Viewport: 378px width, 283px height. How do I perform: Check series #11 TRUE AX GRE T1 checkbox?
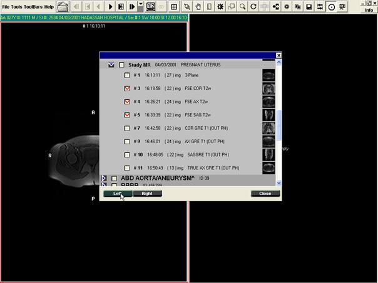[x=127, y=168]
